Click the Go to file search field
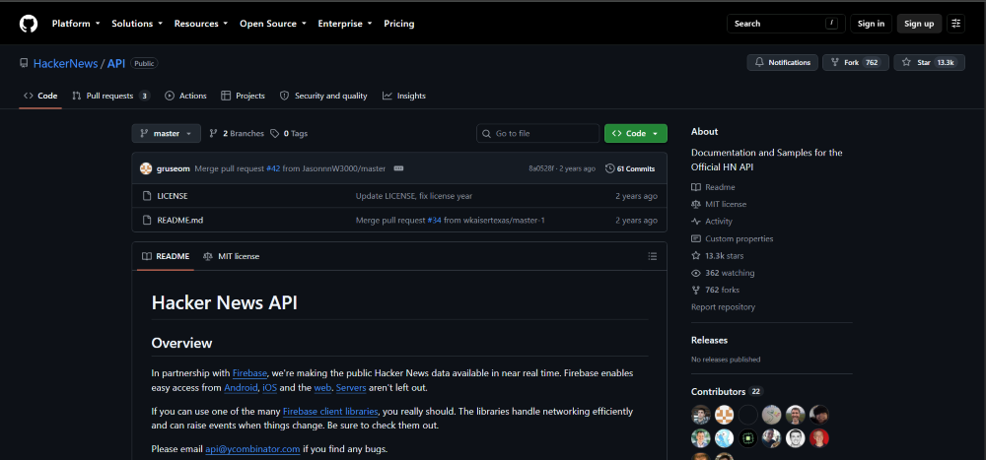The width and height of the screenshot is (986, 460). tap(537, 133)
